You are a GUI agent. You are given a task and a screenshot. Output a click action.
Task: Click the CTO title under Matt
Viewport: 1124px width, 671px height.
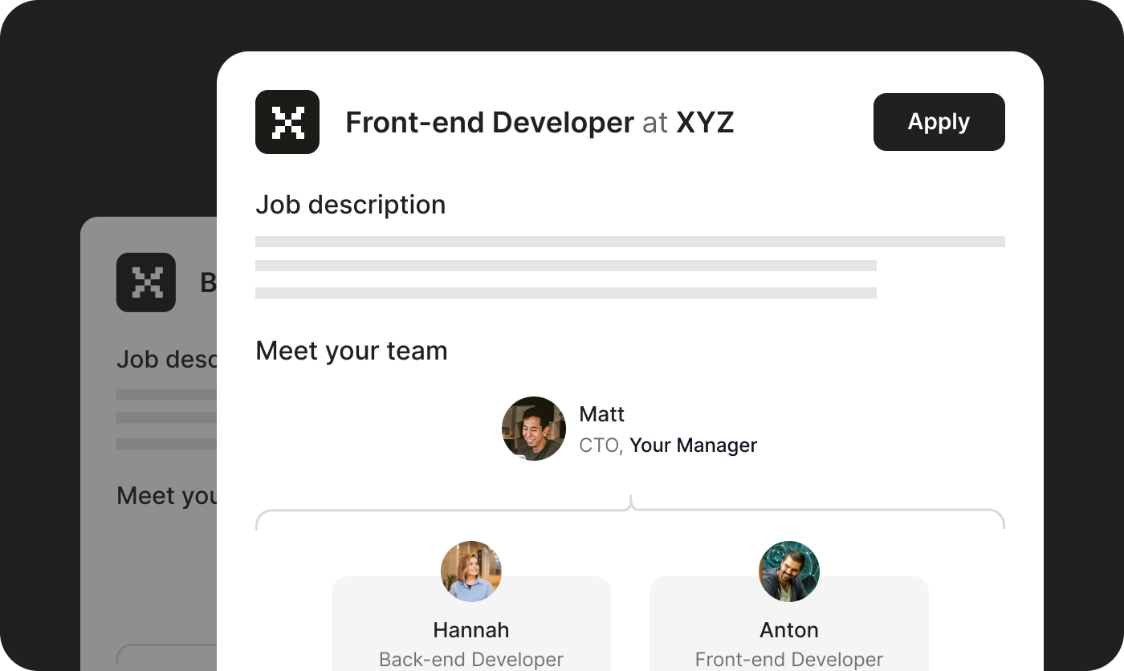tap(599, 445)
